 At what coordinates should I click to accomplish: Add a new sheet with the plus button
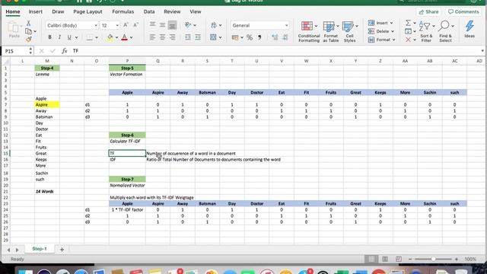click(x=62, y=250)
